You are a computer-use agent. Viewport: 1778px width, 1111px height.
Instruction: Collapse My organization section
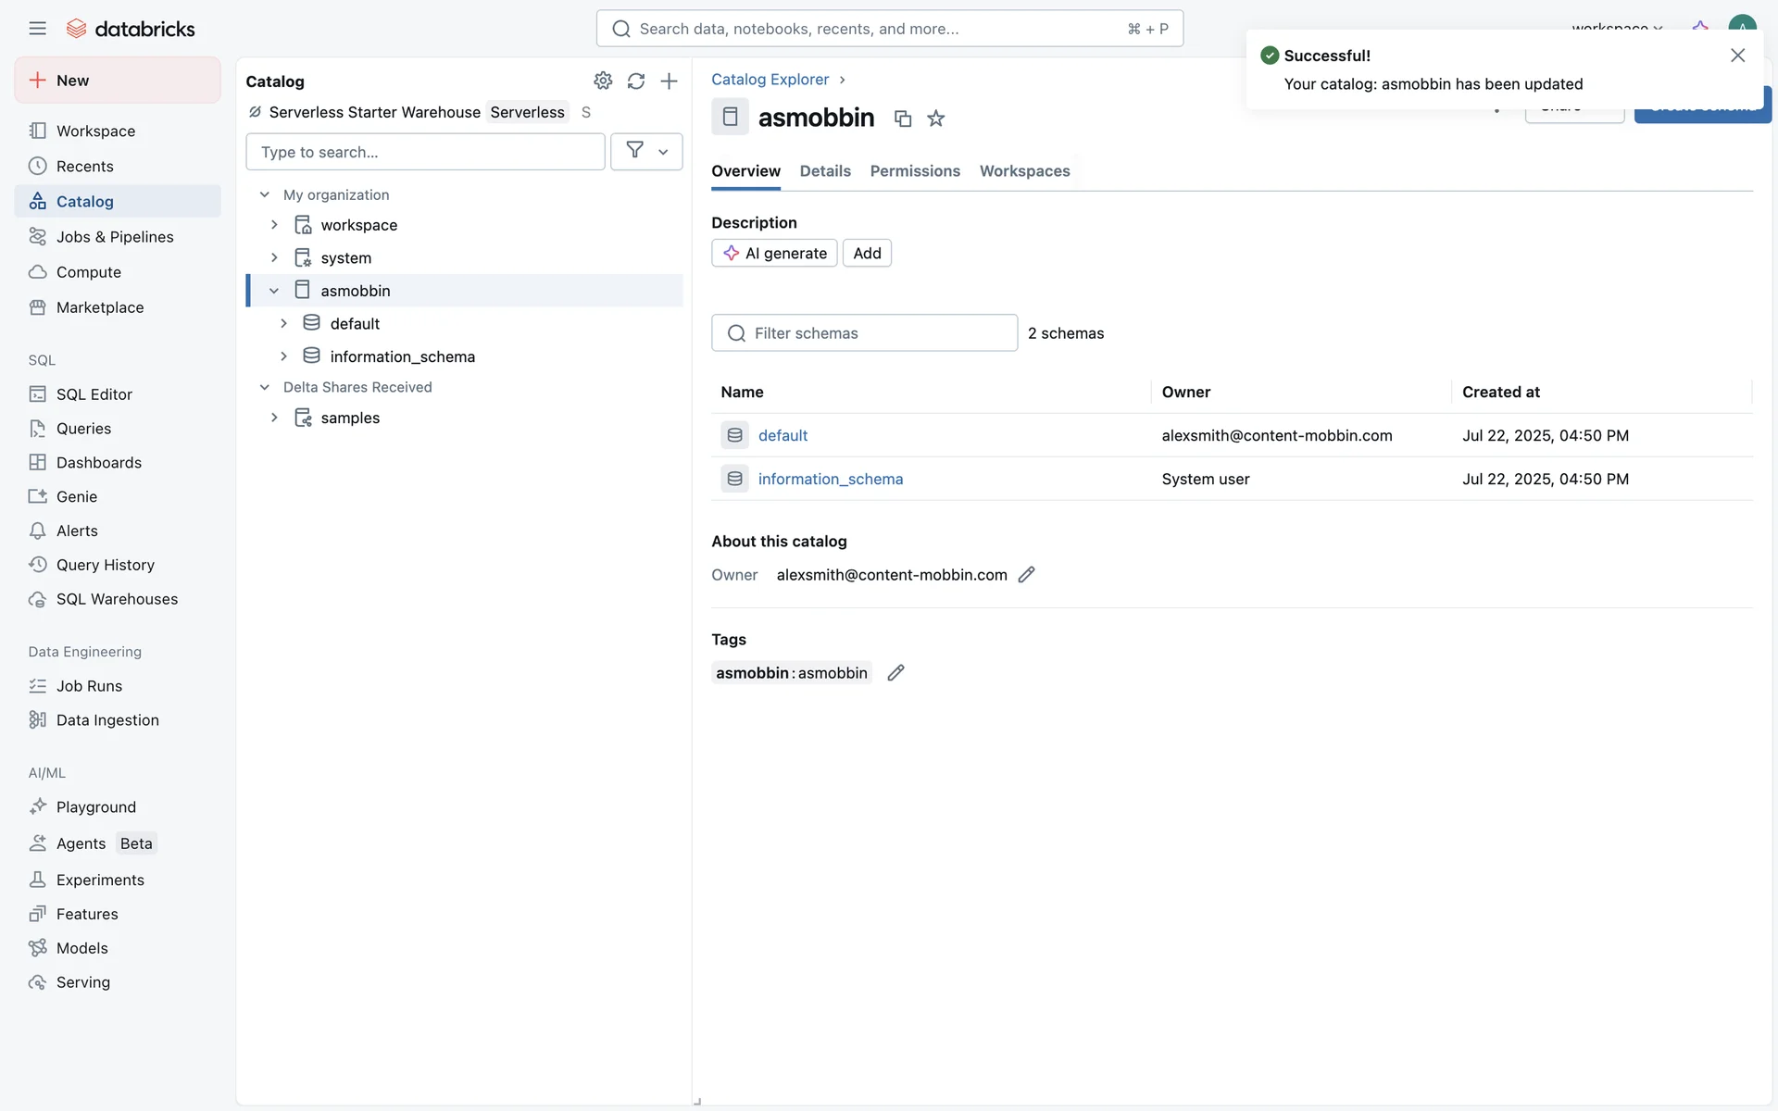pyautogui.click(x=265, y=194)
